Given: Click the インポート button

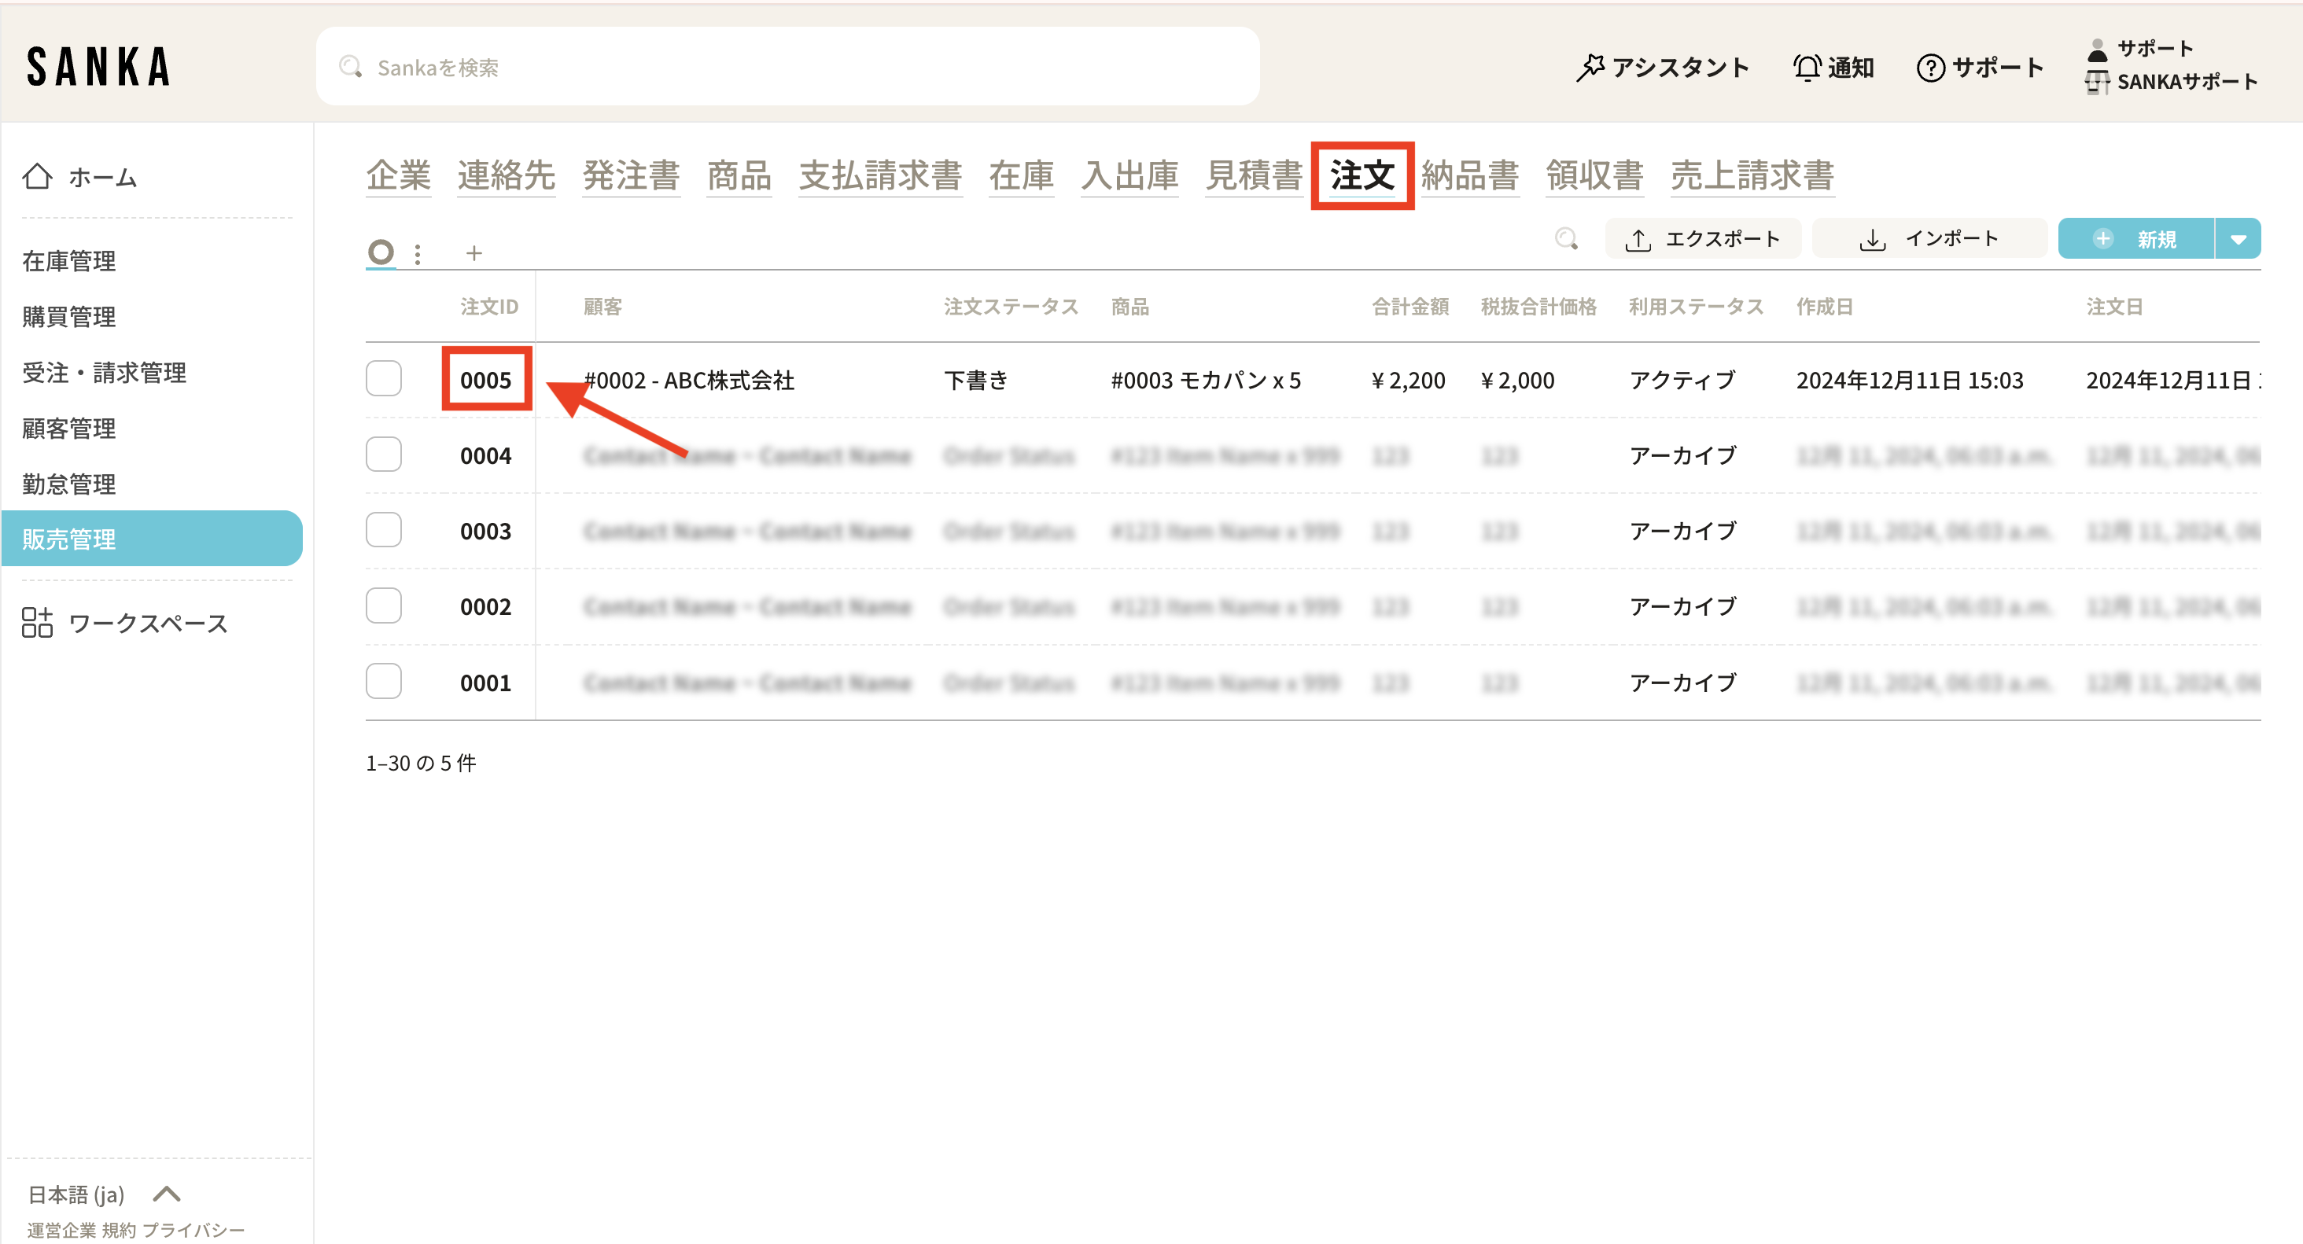Looking at the screenshot, I should click(x=1929, y=238).
